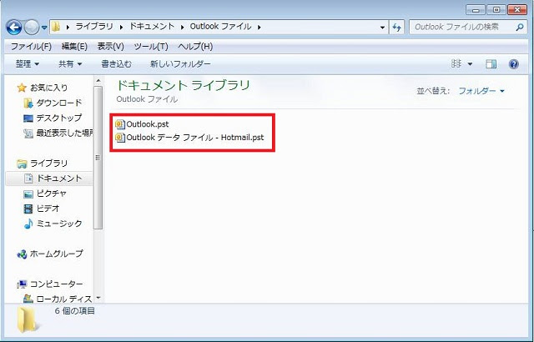This screenshot has height=342, width=534.
Task: Click the コンピューター icon
Action: click(x=22, y=284)
